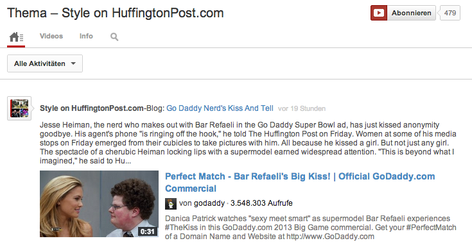The height and width of the screenshot is (250, 472).
Task: Click the Thema – Style on HuffingtonPost.com heading
Action: click(116, 13)
